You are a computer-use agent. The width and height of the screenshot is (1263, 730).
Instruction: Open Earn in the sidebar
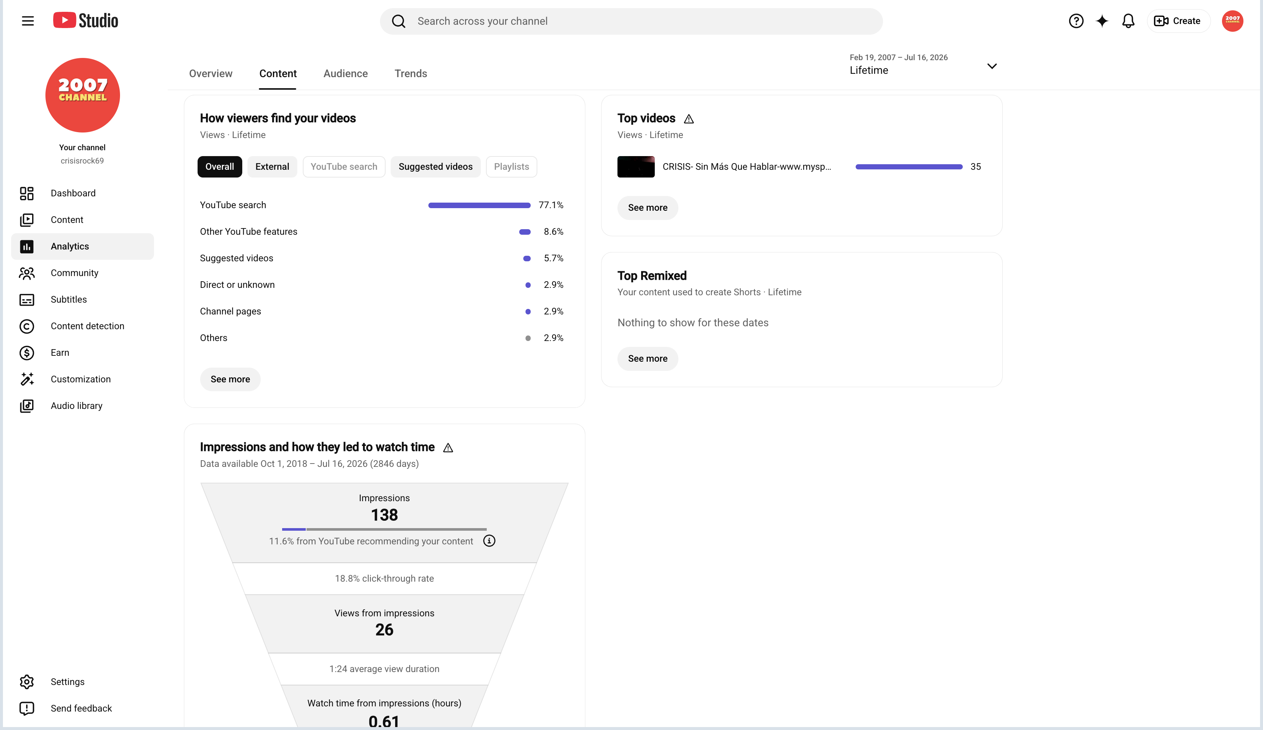[83, 353]
